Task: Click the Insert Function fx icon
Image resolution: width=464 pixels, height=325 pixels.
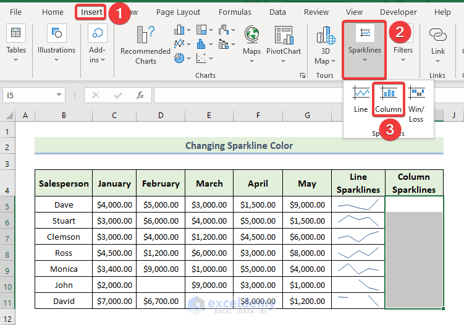Action: click(140, 95)
